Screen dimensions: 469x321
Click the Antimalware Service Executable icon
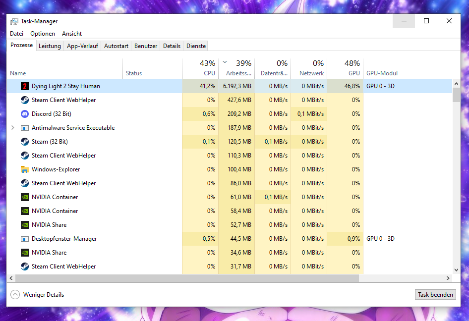(24, 128)
